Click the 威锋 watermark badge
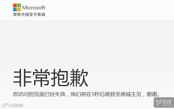The width and height of the screenshot is (174, 109). pyautogui.click(x=164, y=102)
